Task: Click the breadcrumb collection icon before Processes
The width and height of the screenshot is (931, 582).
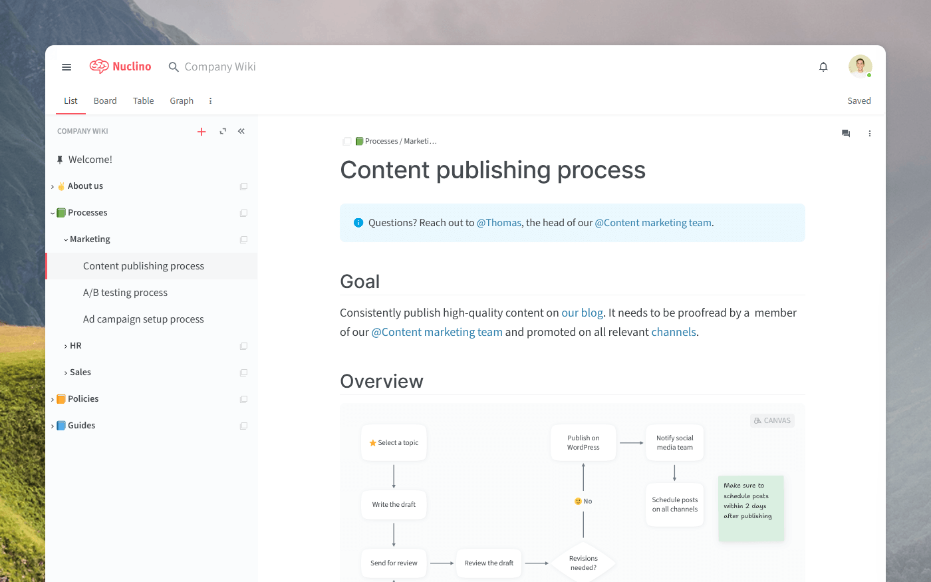Action: click(347, 141)
